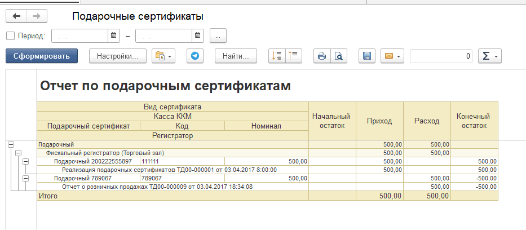The image size is (526, 230).
Task: Click the sum value field showing 0
Action: [x=441, y=56]
